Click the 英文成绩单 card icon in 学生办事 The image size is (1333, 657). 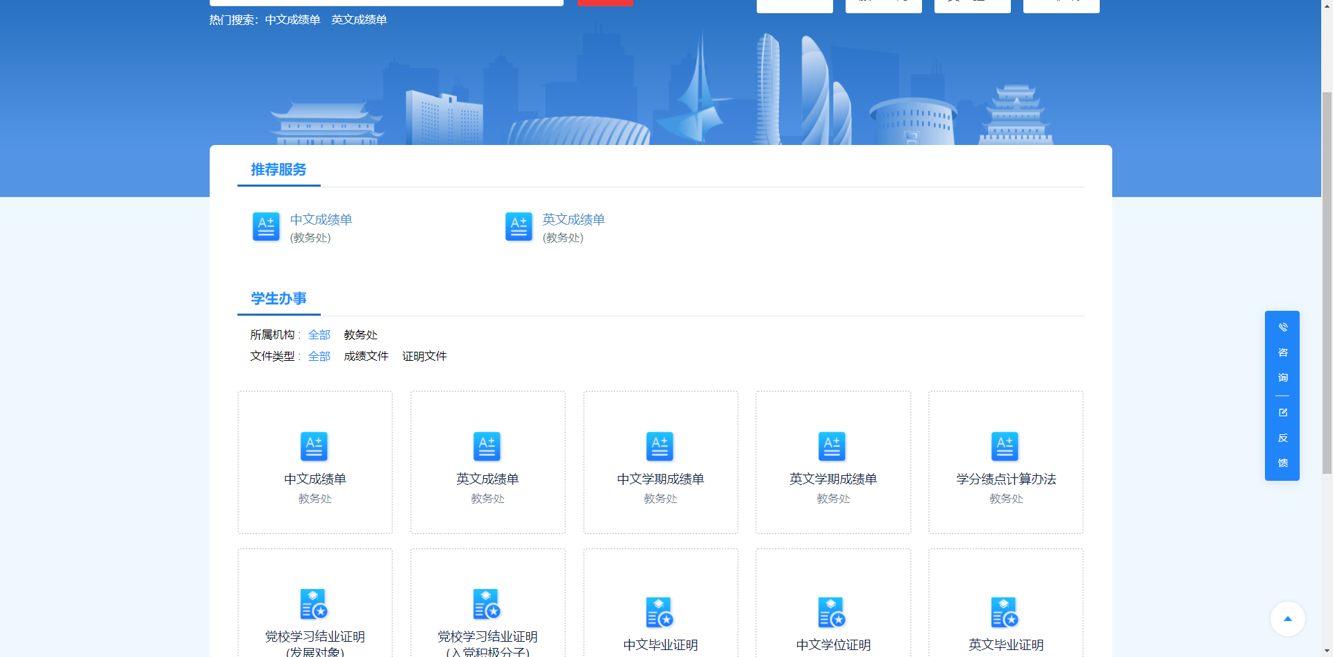(487, 447)
